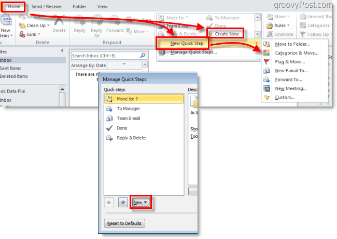Select Move to: ? in quick step list

[144, 99]
